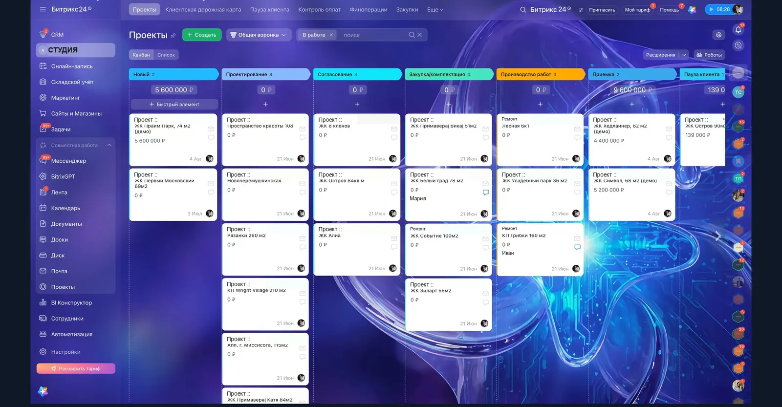Expand the Еще menu in the top navigation
782x407 pixels.
pos(435,10)
